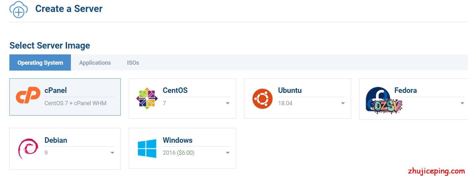This screenshot has width=468, height=179.
Task: Choose the Ubuntu circle logo
Action: pos(262,98)
